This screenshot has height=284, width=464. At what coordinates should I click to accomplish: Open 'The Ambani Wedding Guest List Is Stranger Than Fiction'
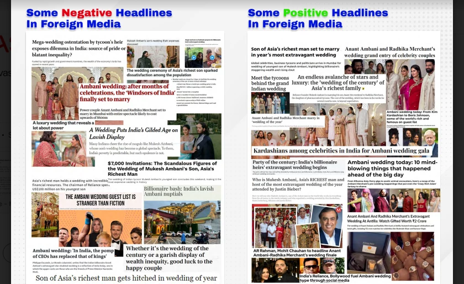click(101, 200)
